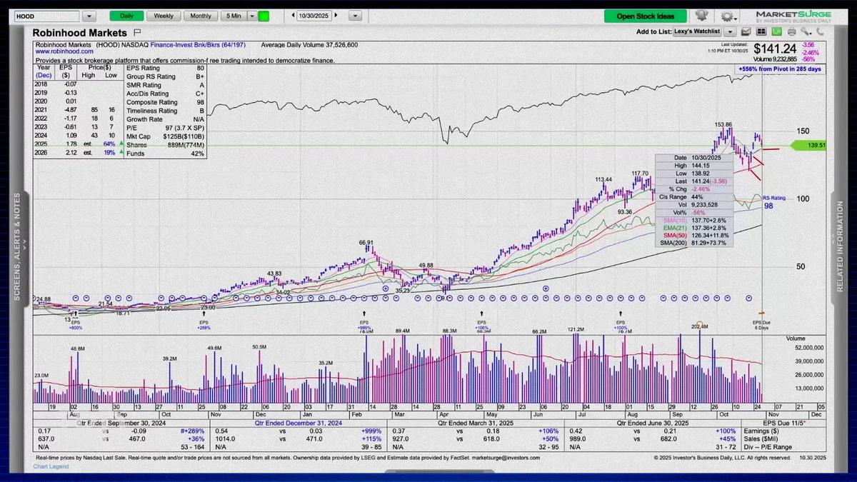Select the Daily timeframe button

(126, 16)
